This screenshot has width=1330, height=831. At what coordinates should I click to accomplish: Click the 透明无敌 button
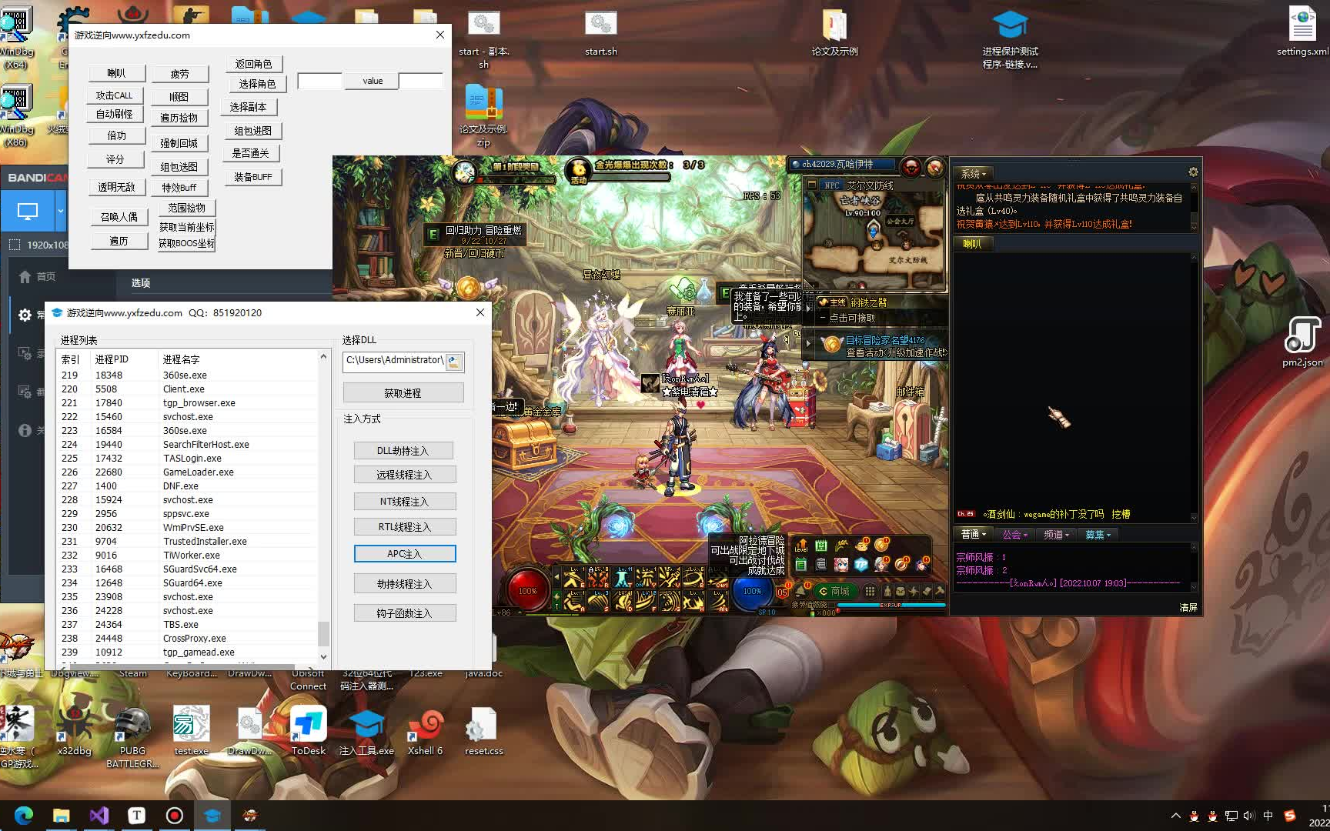pyautogui.click(x=116, y=187)
